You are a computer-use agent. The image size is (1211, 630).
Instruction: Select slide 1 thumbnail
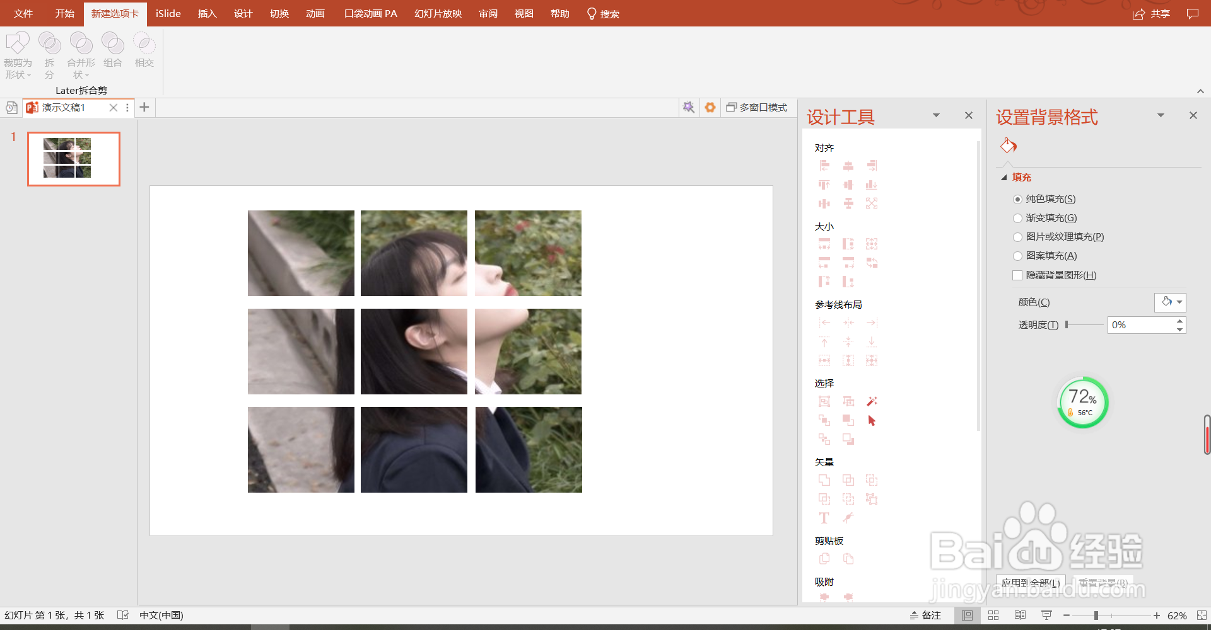point(74,159)
